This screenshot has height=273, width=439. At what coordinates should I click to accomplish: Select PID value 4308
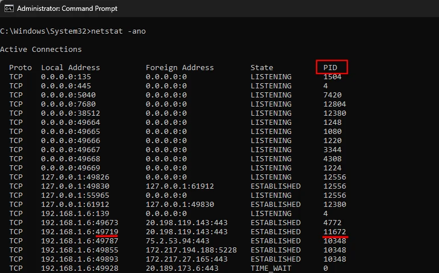(333, 158)
